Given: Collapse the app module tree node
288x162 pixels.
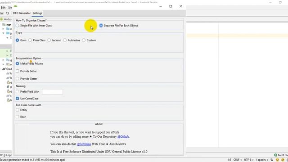Looking at the screenshot, I should point(0,24).
